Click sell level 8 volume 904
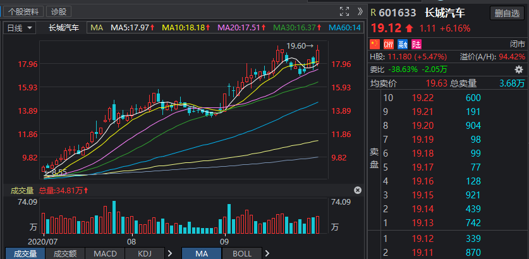Screen dimensions: 529x259 473,126
